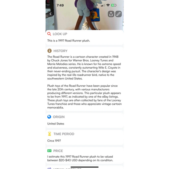Viewport: 169px width, 169px height.
Task: Tap the red Look Up magnifier icon
Action: click(x=49, y=34)
